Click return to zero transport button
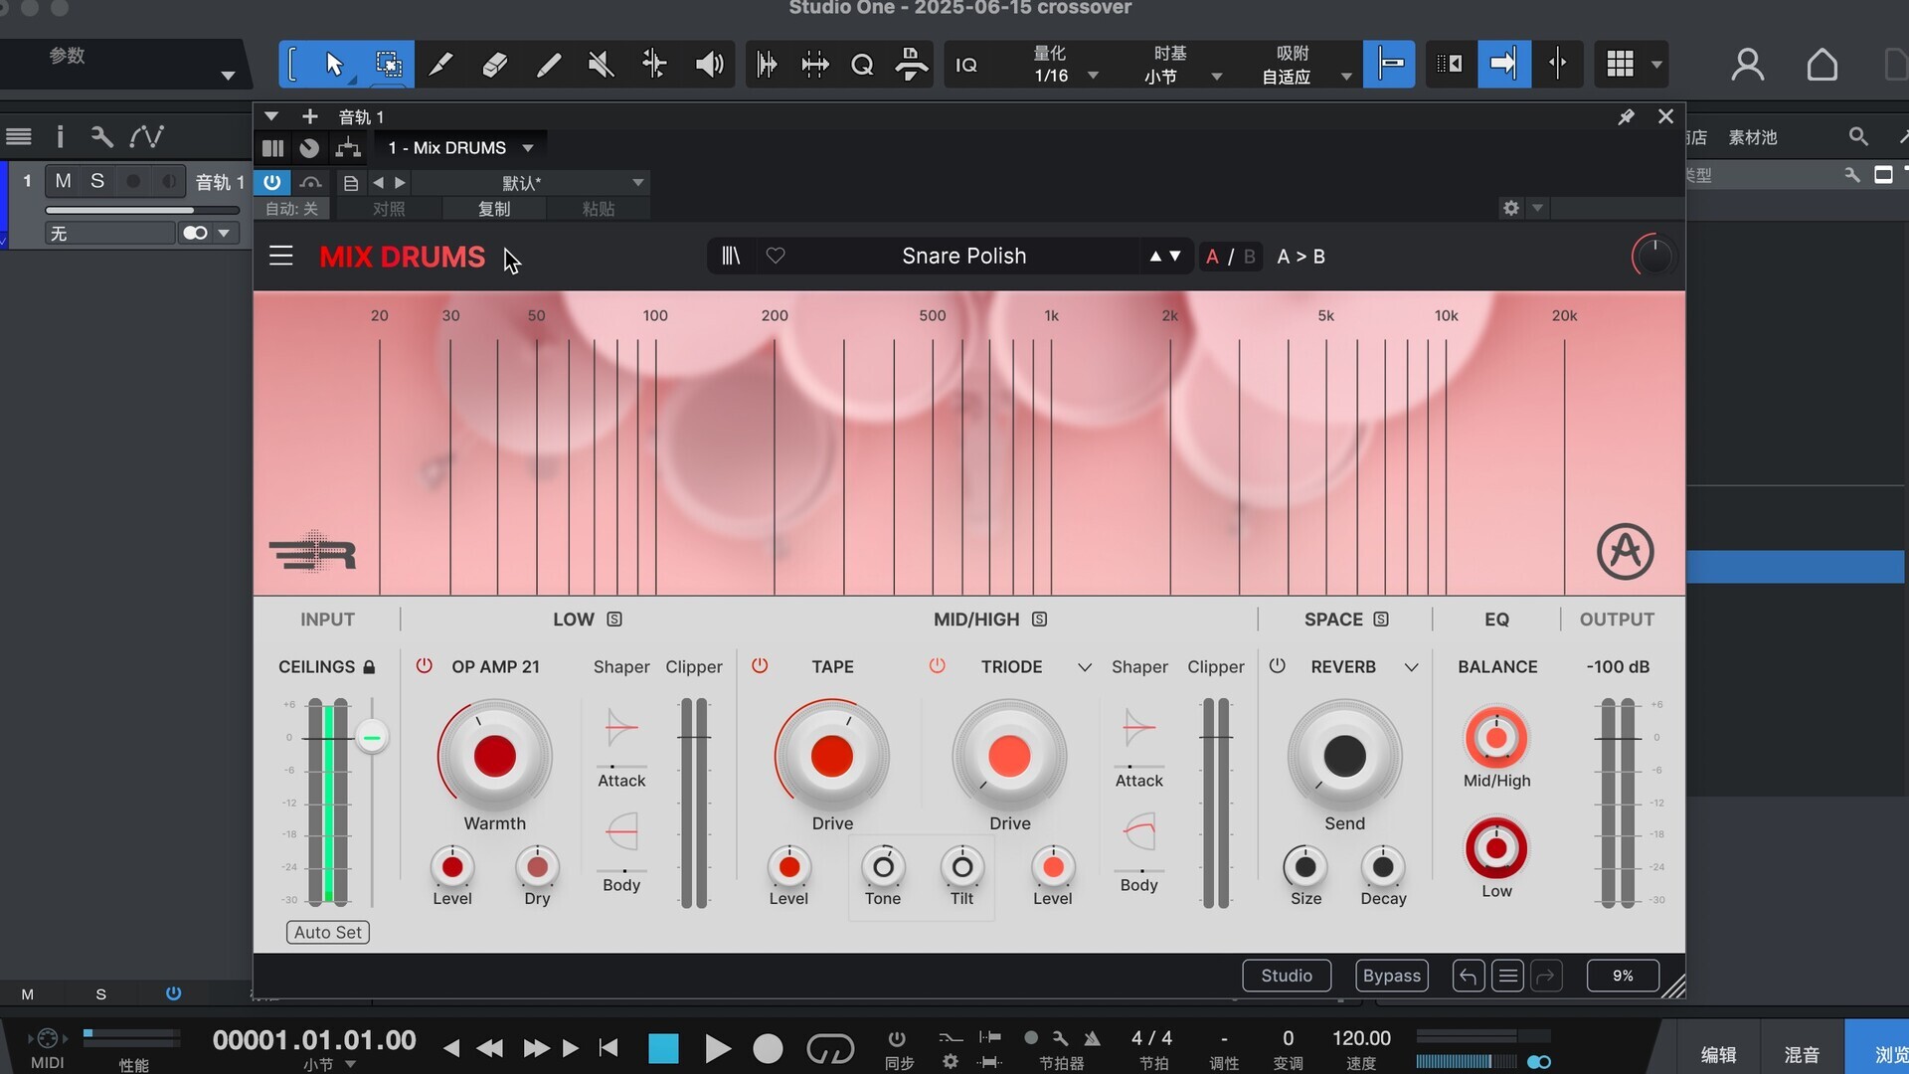The image size is (1909, 1074). [608, 1048]
